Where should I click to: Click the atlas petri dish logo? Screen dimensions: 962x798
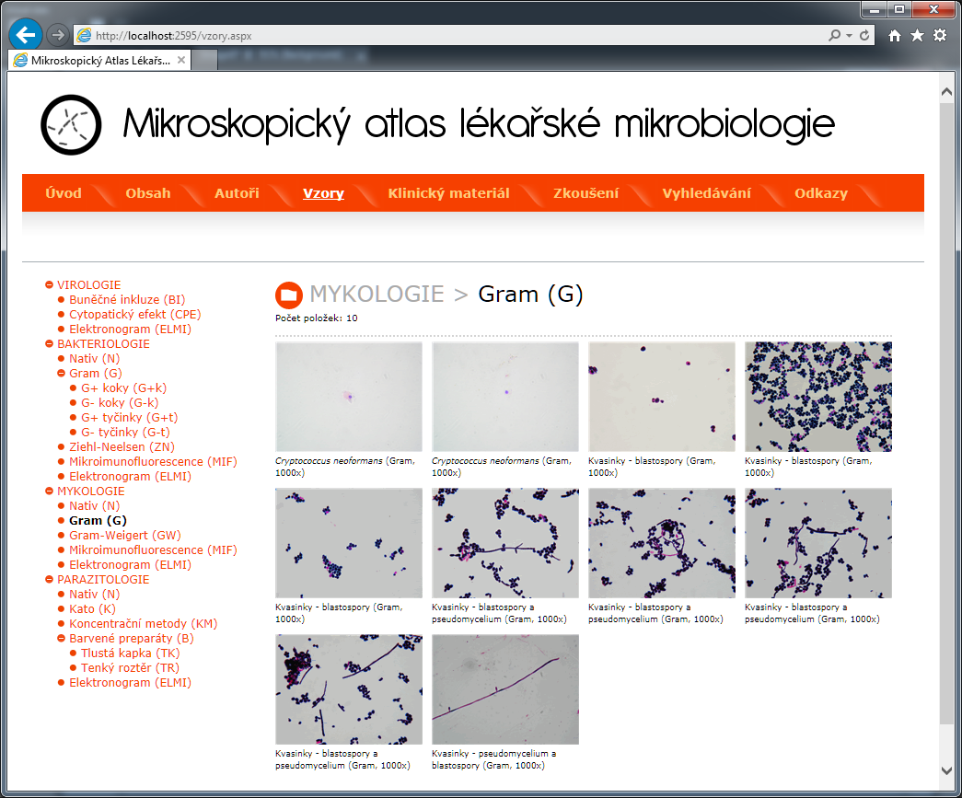71,124
